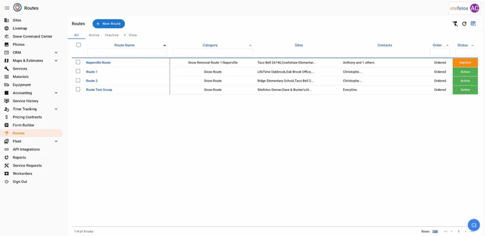The height and width of the screenshot is (236, 485).
Task: Check the Route 2 row checkbox
Action: click(x=78, y=80)
